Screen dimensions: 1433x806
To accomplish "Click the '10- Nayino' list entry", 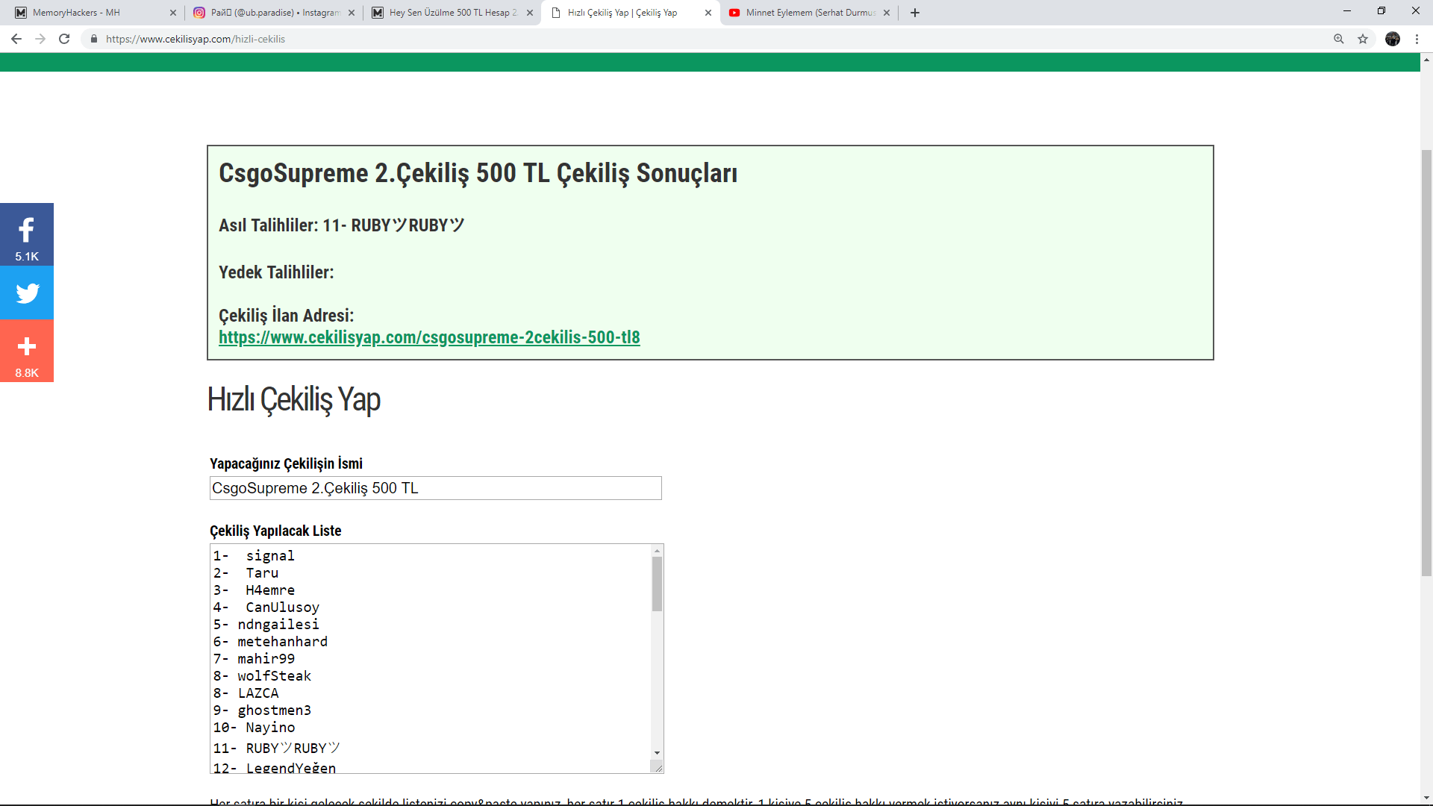I will (x=254, y=728).
